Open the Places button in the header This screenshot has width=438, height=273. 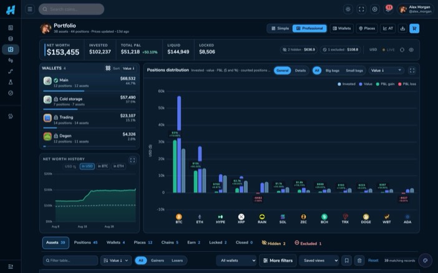367,29
